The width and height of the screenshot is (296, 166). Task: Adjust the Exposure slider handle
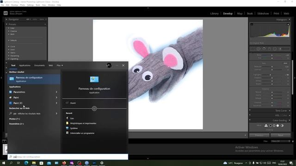[x=272, y=66]
